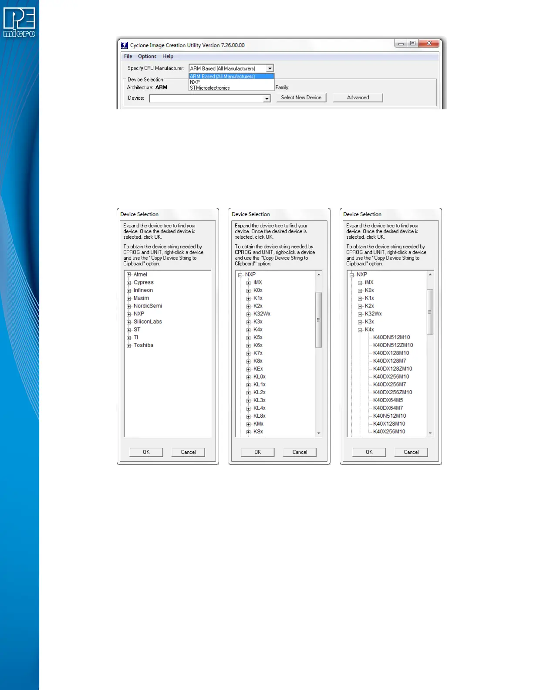Select the KMx family entry
Screen dimensions: 533x690
coord(258,423)
